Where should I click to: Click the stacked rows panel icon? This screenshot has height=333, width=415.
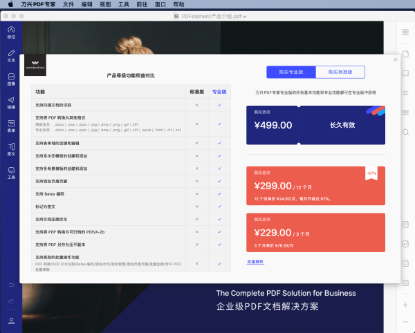coord(405,113)
